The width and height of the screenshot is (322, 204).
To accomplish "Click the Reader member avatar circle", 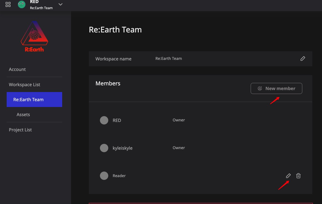I will point(104,175).
